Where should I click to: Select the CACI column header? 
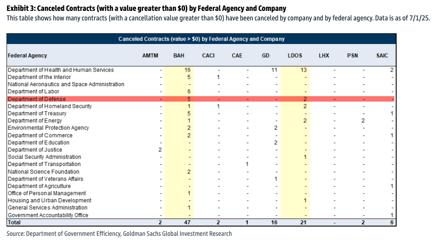pyautogui.click(x=208, y=56)
